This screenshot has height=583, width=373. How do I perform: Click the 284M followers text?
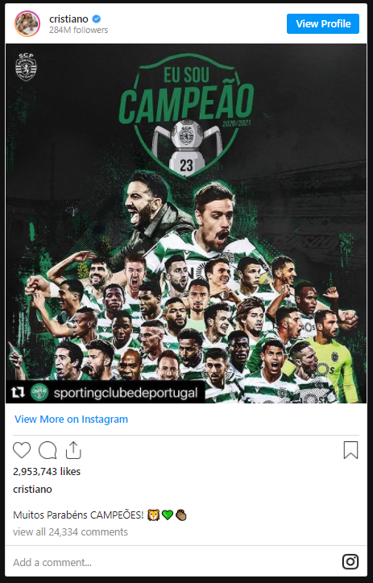78,30
